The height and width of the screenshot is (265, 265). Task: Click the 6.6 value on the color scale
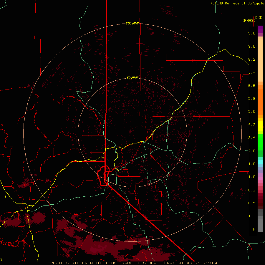click(252, 85)
